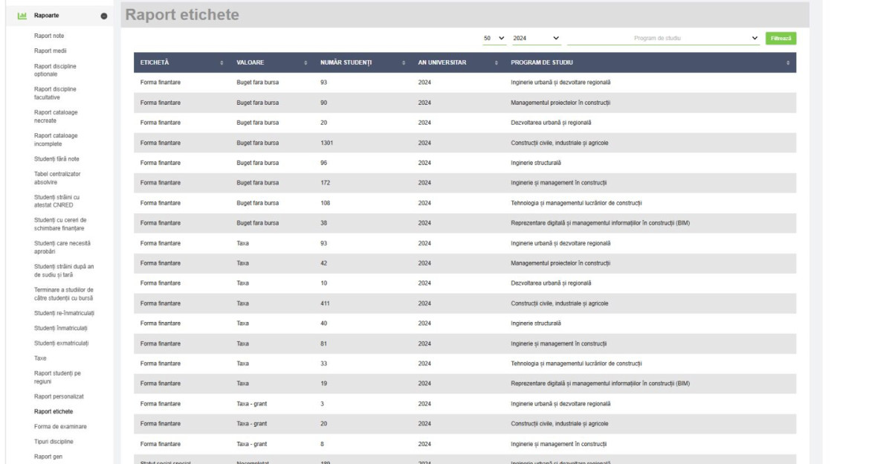This screenshot has width=892, height=464.
Task: Open Studenți străini după an de sudiu și tară
Action: pyautogui.click(x=64, y=271)
